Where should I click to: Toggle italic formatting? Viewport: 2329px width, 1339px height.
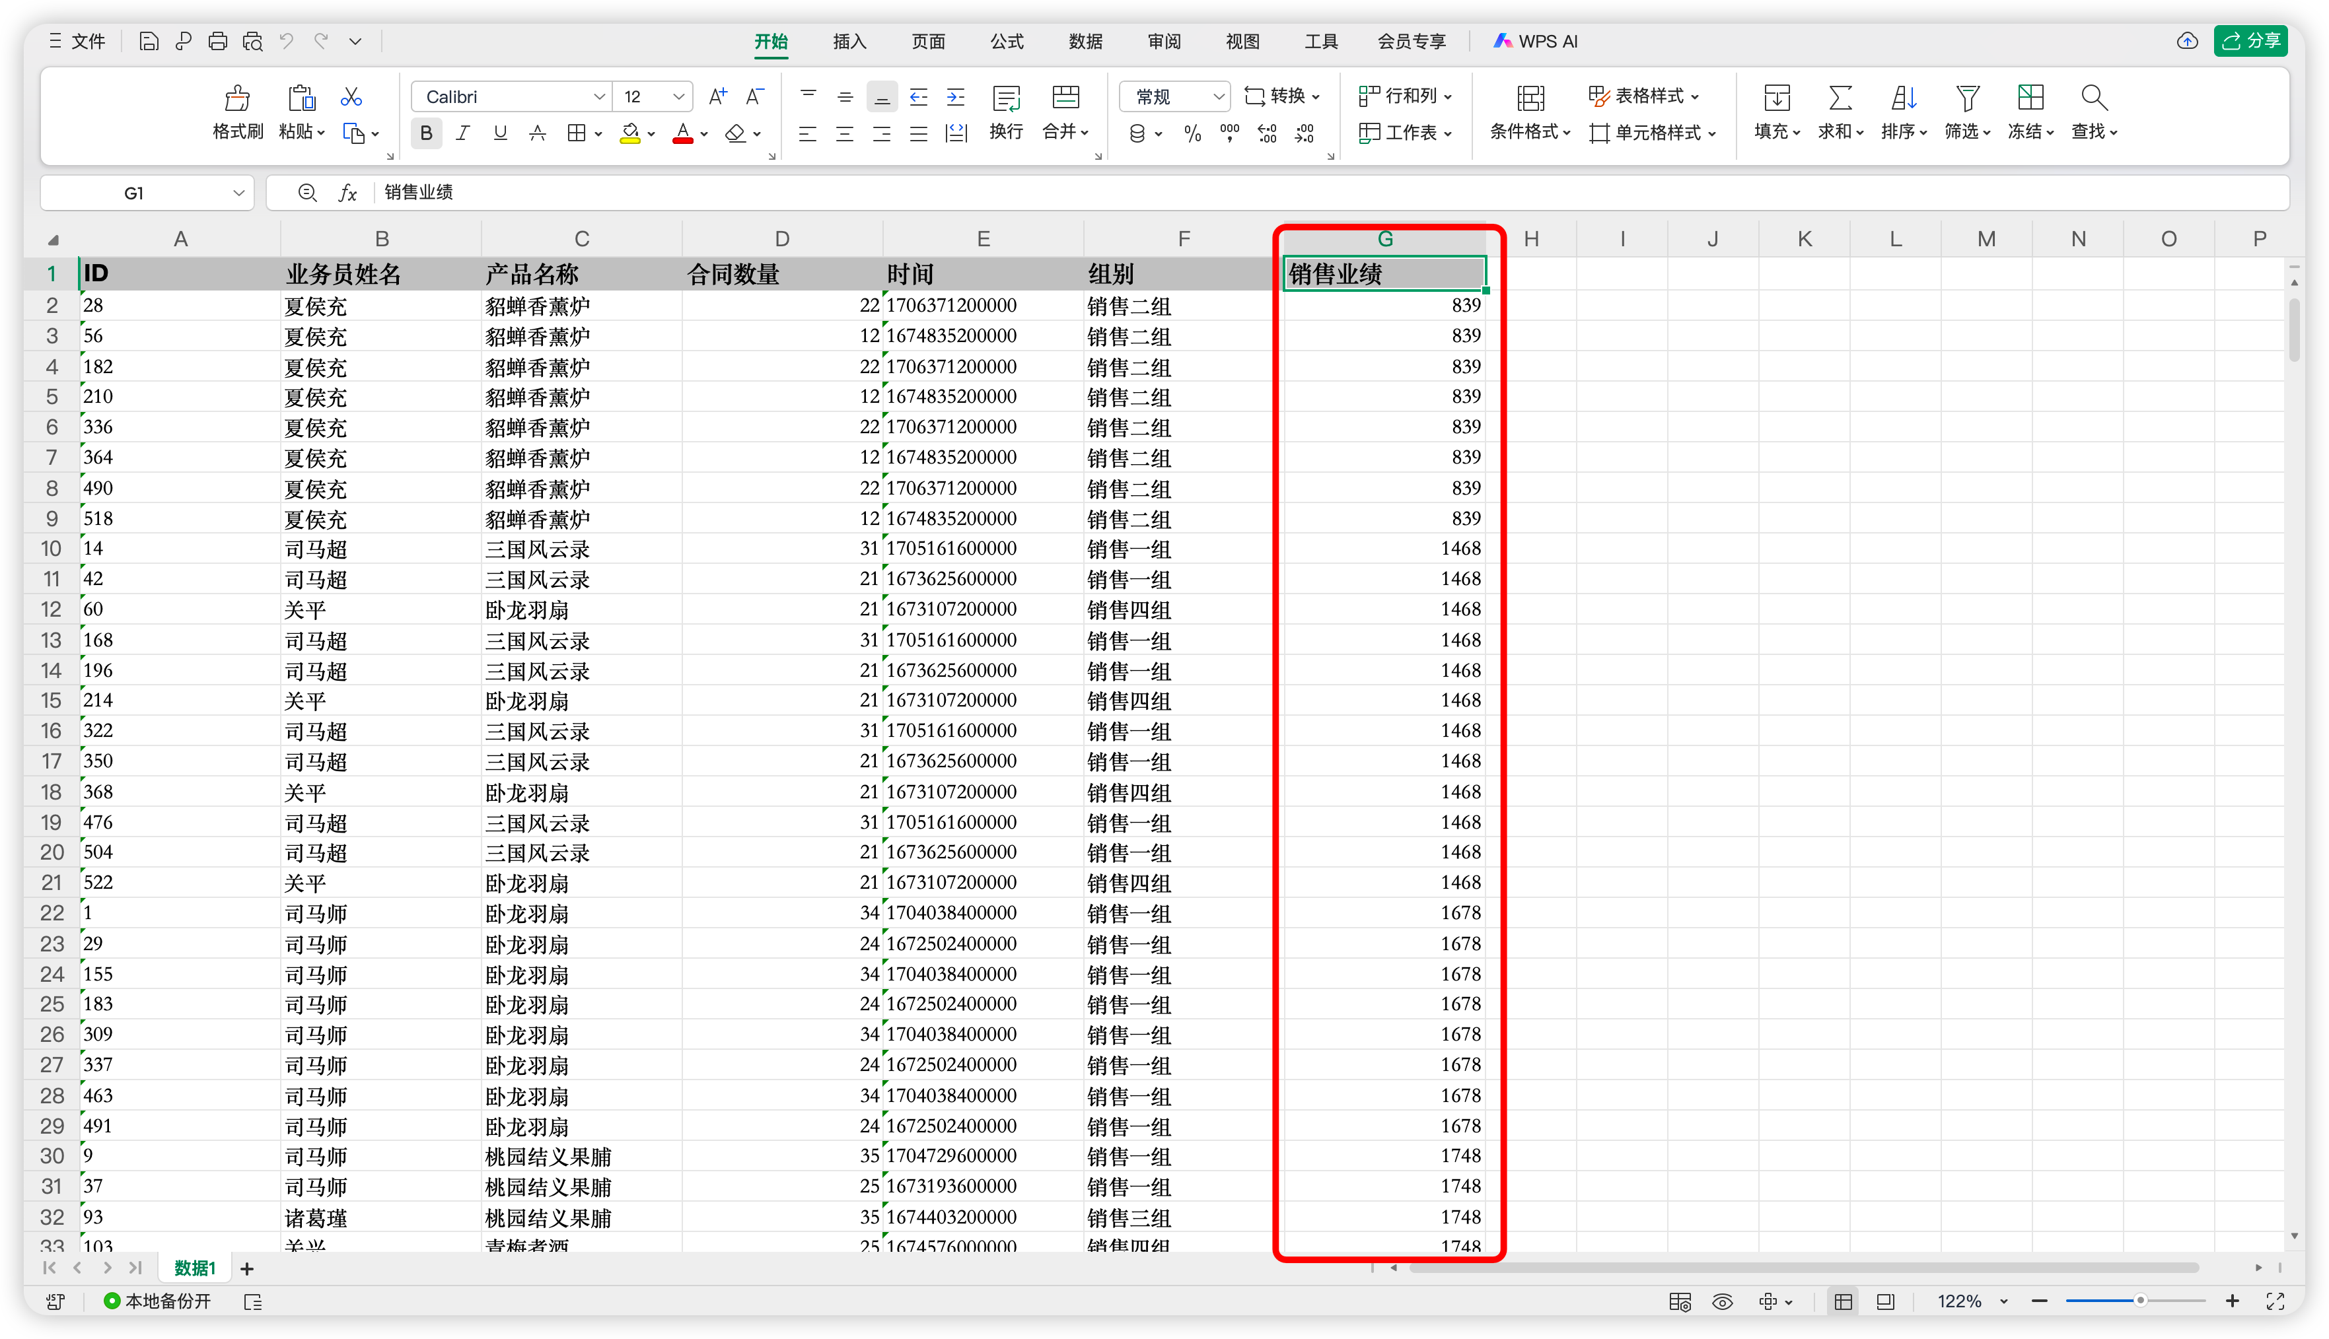[462, 134]
